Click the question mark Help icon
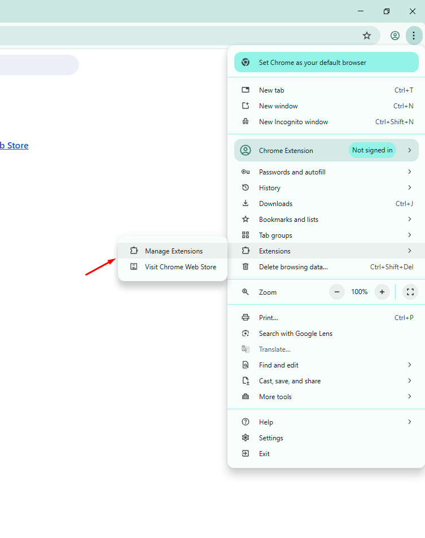 tap(246, 422)
